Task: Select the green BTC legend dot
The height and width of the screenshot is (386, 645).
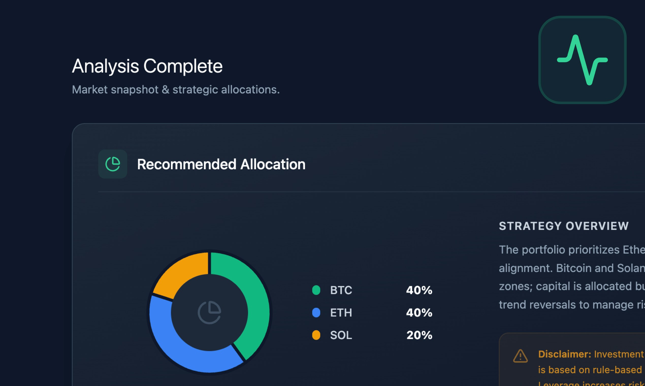Action: click(x=316, y=290)
